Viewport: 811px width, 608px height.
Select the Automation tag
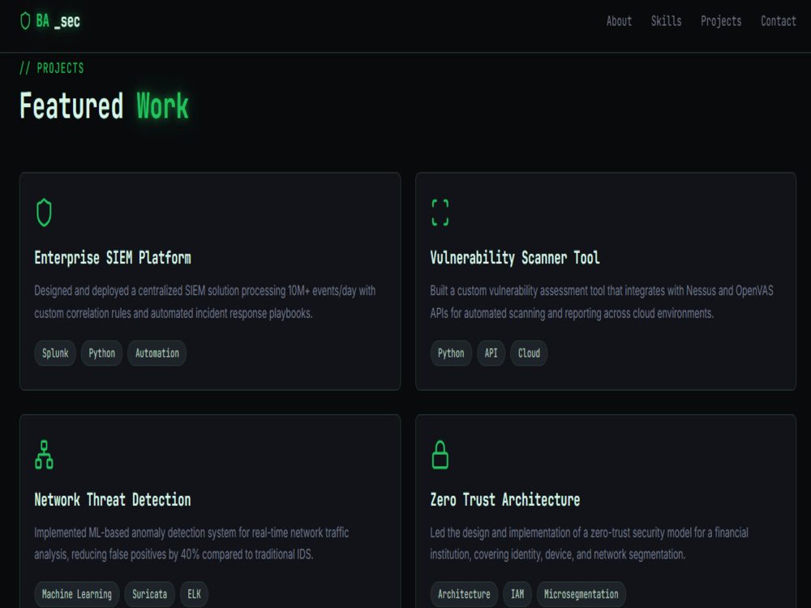[x=157, y=353]
